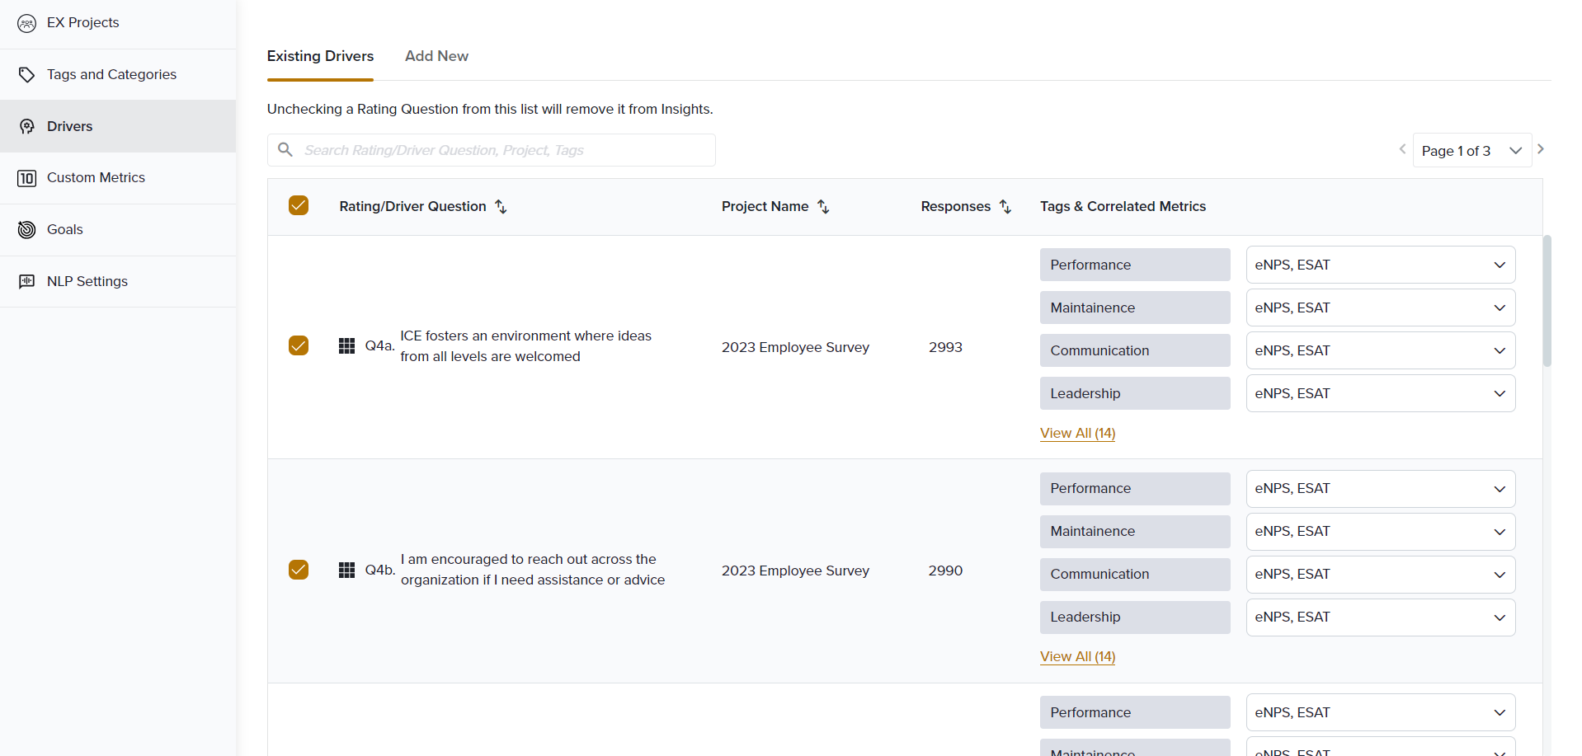This screenshot has width=1582, height=756.
Task: Select the Existing Drivers tab
Action: [x=320, y=56]
